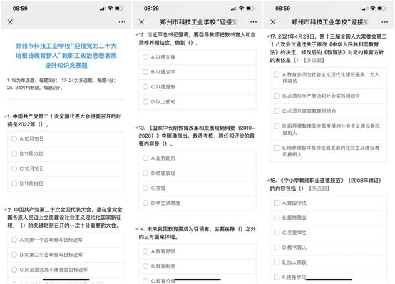
Task: Tick B.爱岗敬业 in question 18
Action: (x=329, y=218)
